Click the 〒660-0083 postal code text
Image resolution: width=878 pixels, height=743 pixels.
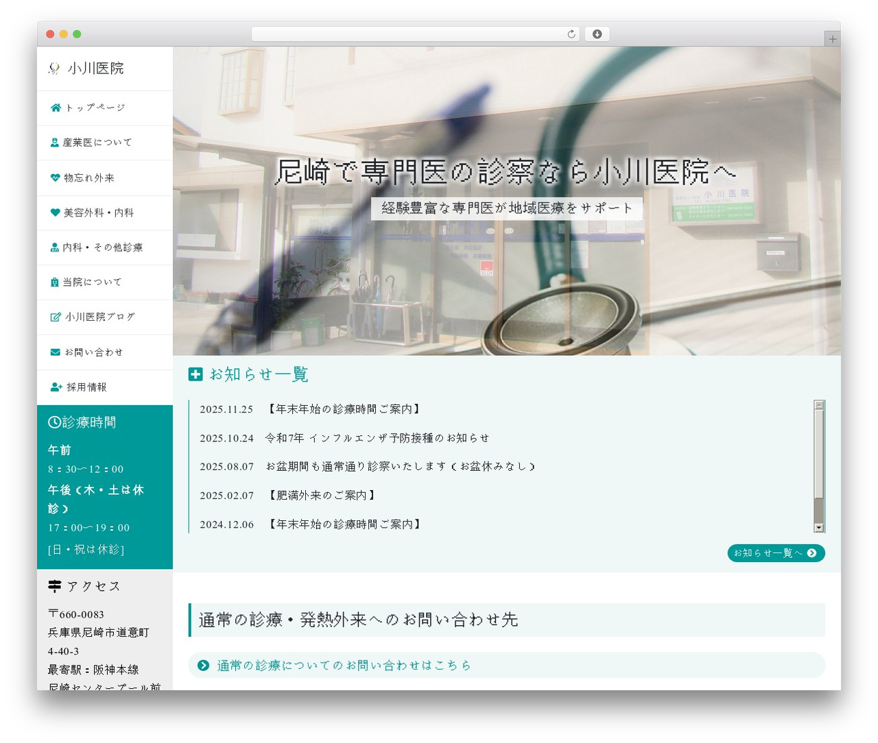pos(76,614)
